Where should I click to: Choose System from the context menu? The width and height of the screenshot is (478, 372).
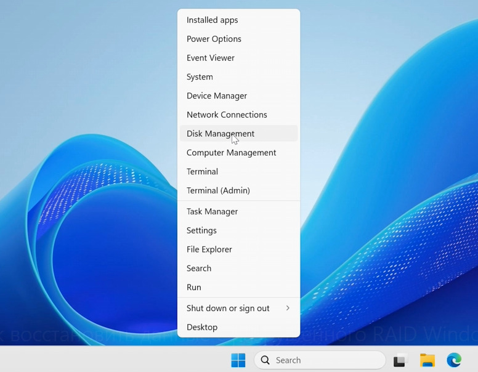click(239, 77)
